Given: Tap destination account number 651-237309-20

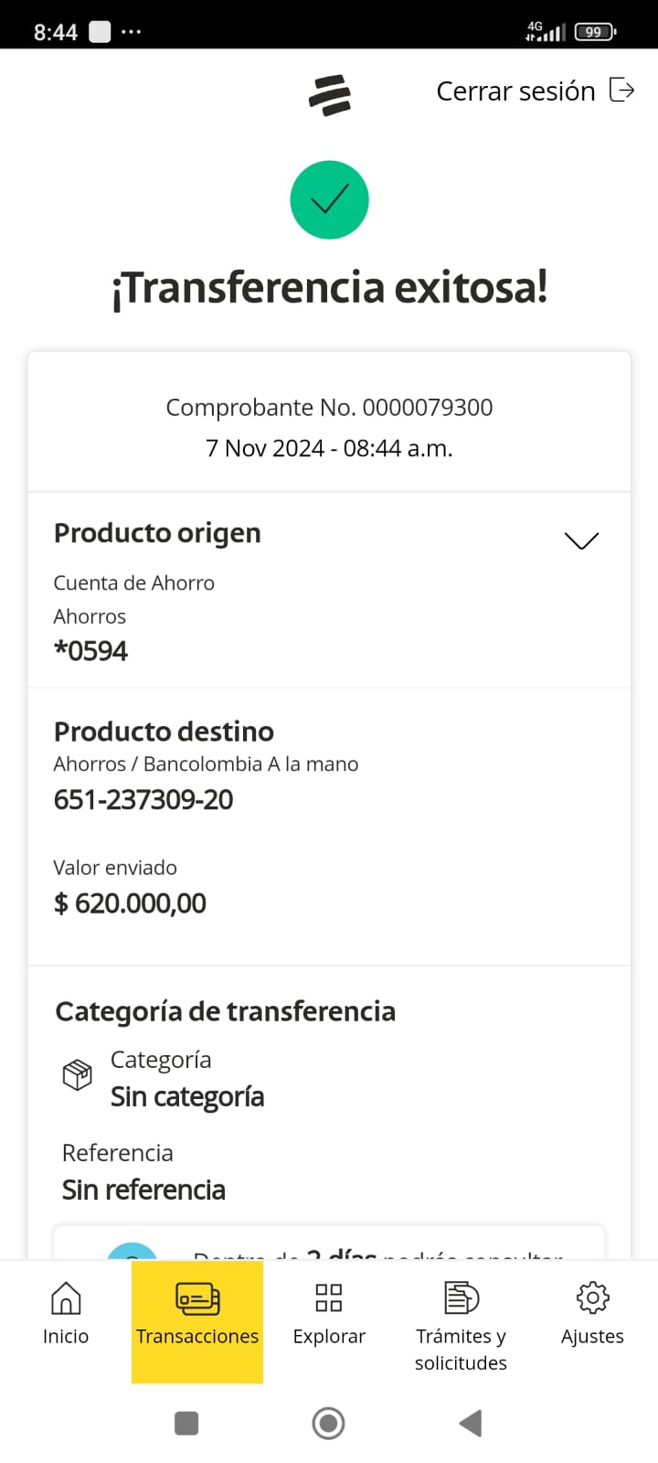Looking at the screenshot, I should [143, 800].
